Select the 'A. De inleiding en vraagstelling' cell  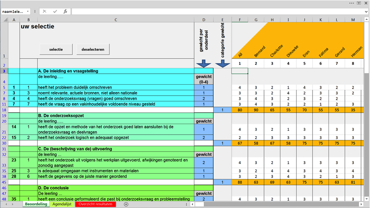click(116, 71)
